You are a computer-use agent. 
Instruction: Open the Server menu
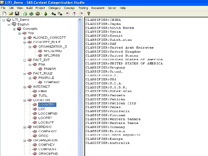(112, 8)
